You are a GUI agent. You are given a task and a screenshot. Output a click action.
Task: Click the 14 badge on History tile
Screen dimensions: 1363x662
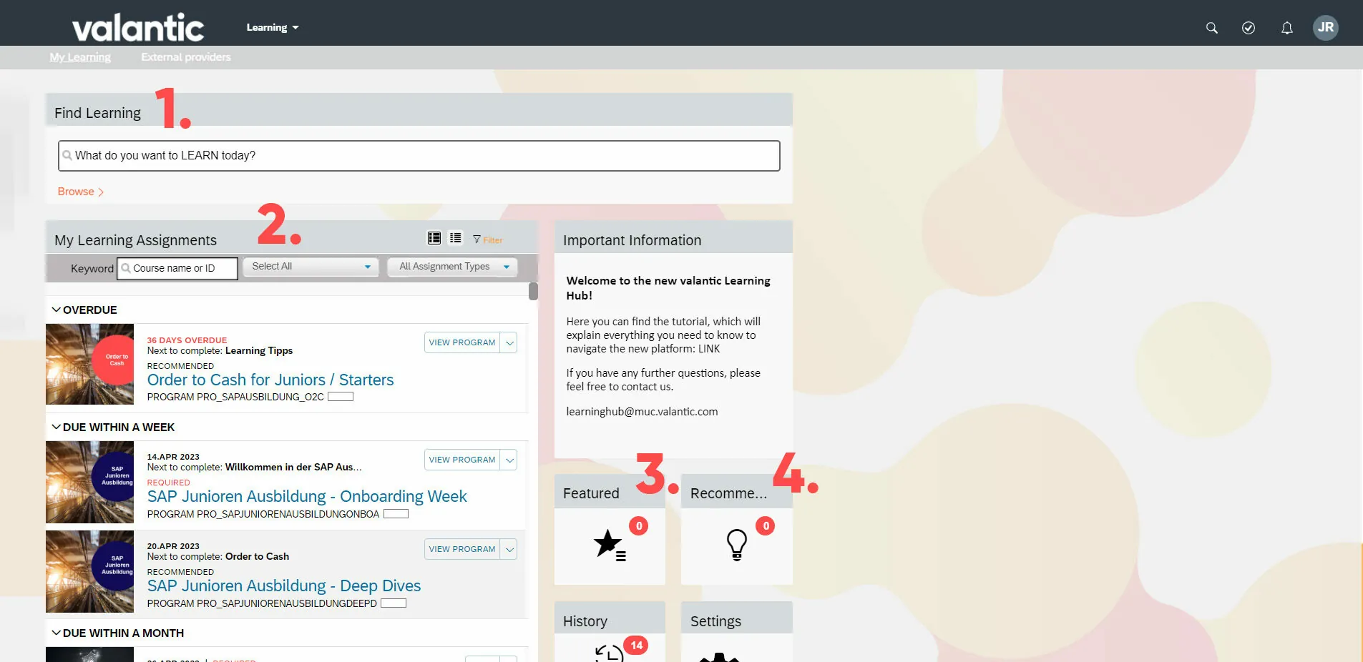point(636,646)
